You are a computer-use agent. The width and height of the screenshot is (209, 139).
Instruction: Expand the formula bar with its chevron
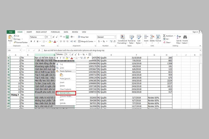(200, 50)
